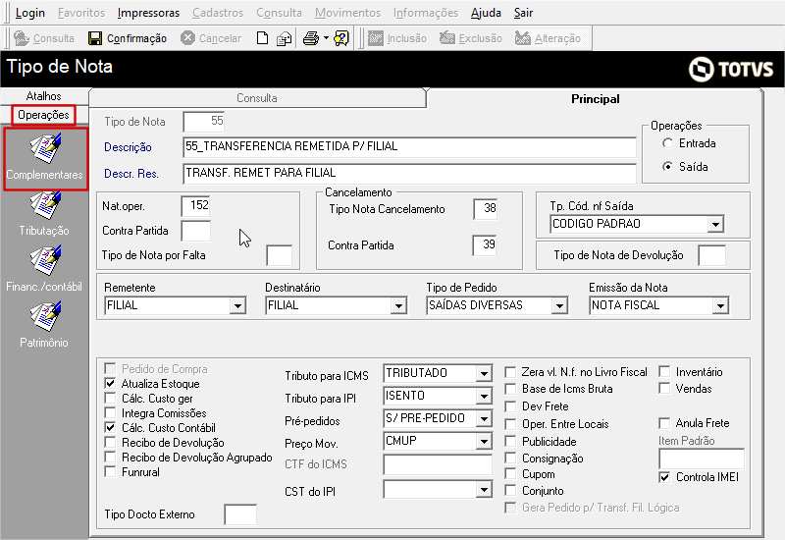Open the Tipo de Pedido dropdown
Viewport: 785px width, 540px height.
point(559,305)
